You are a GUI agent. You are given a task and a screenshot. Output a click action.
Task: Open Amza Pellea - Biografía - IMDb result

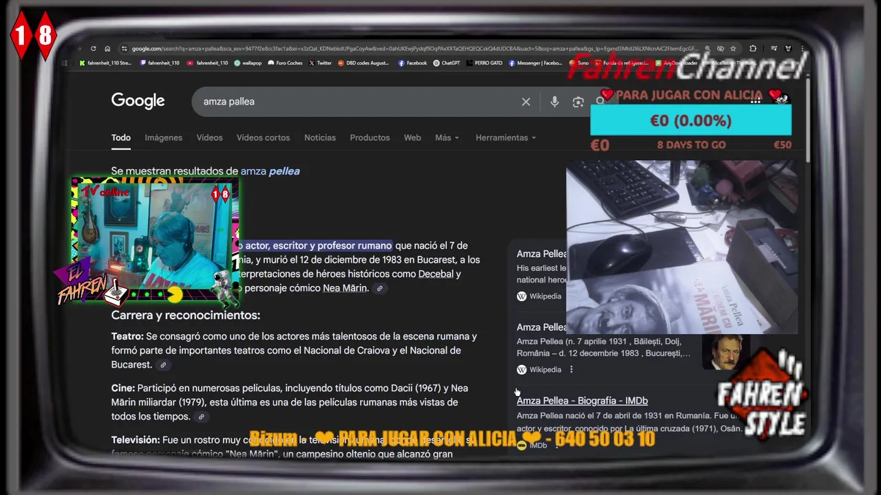(x=582, y=401)
